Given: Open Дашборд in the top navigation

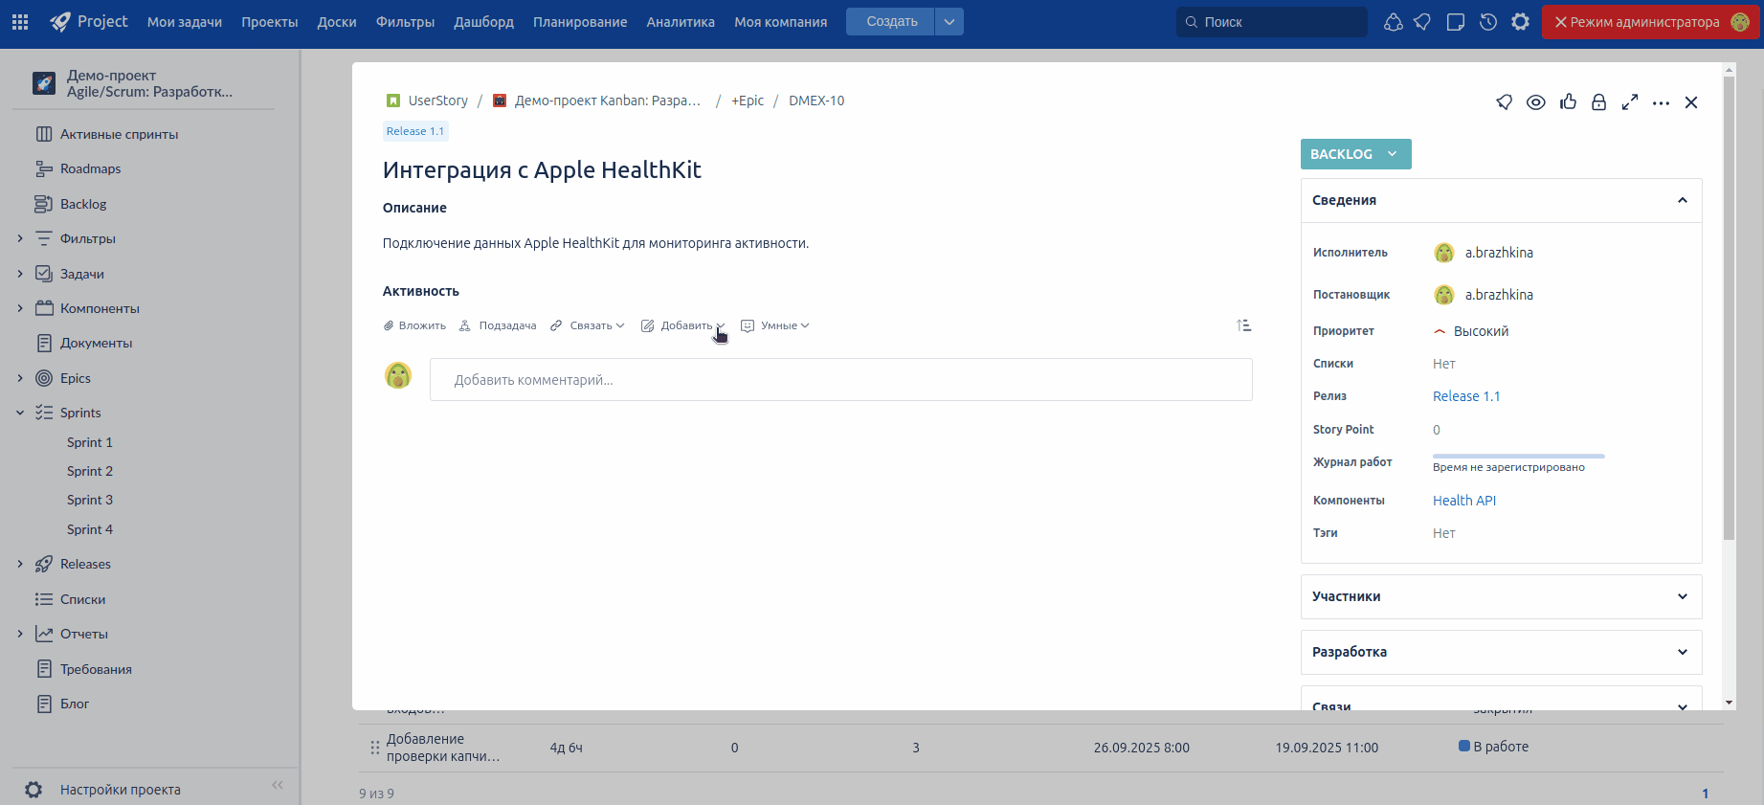Looking at the screenshot, I should point(483,22).
